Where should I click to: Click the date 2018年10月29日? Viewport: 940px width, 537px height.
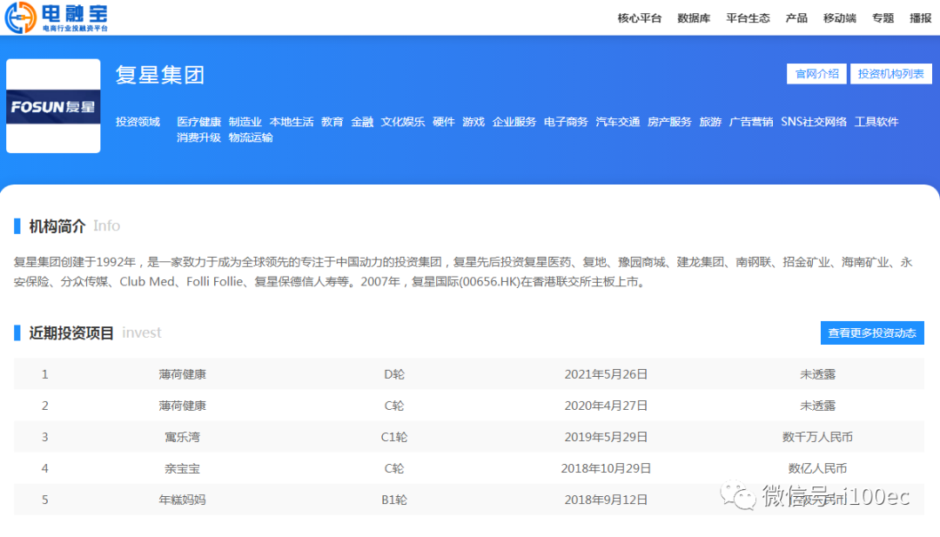(x=606, y=468)
